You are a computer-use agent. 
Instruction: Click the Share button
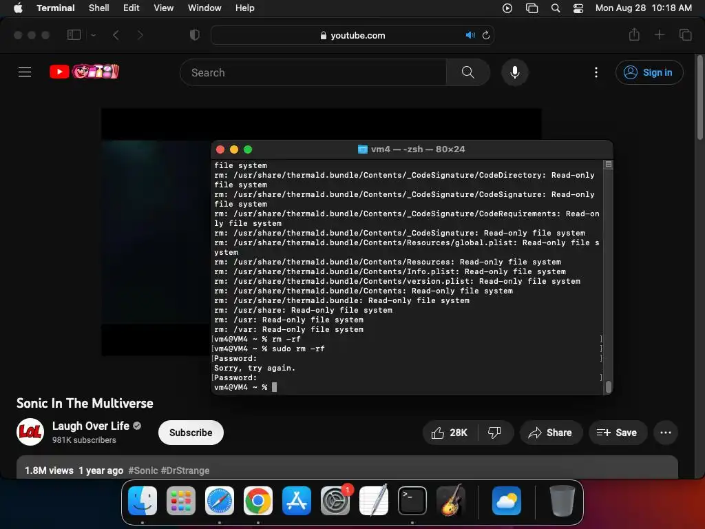(551, 433)
